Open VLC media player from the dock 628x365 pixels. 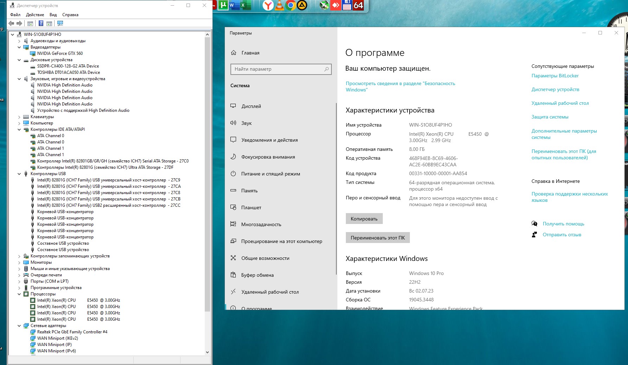point(279,5)
